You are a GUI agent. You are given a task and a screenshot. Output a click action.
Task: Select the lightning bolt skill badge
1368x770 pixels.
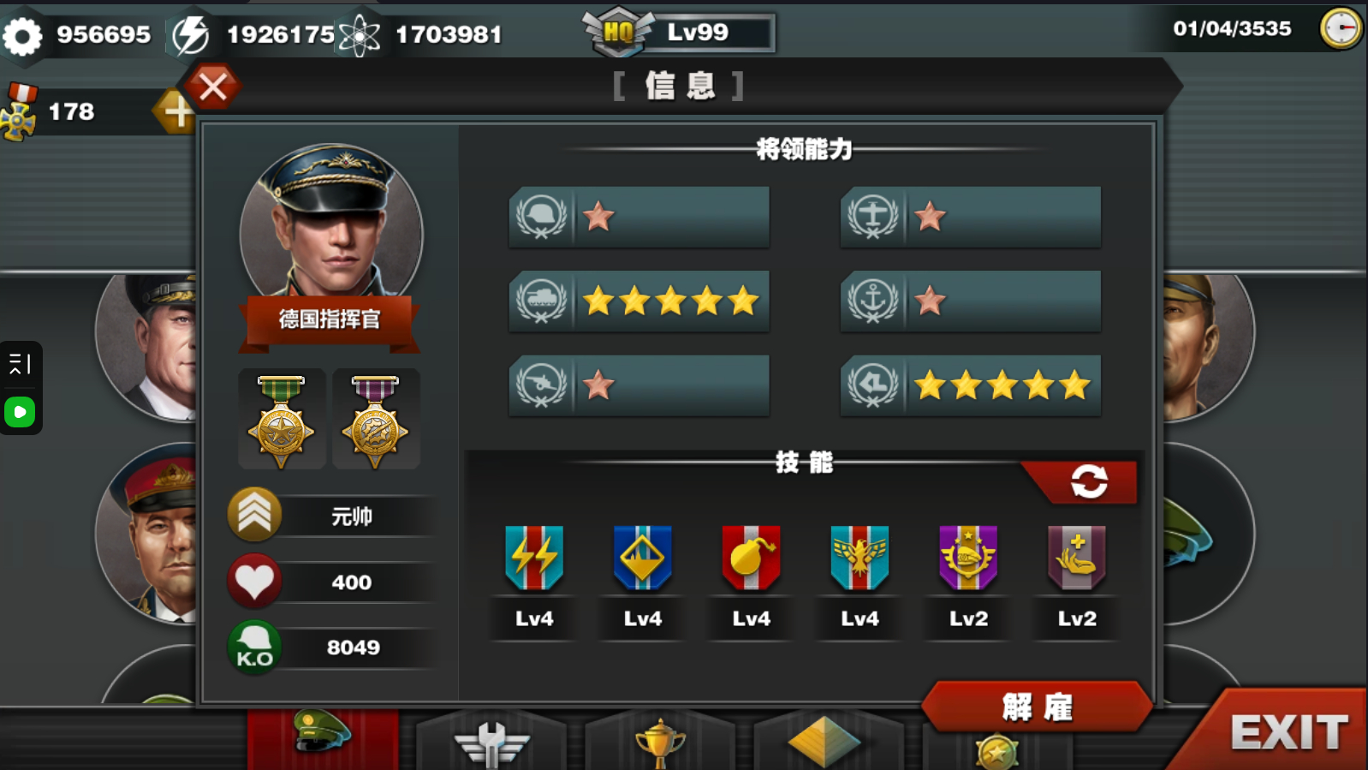[534, 558]
